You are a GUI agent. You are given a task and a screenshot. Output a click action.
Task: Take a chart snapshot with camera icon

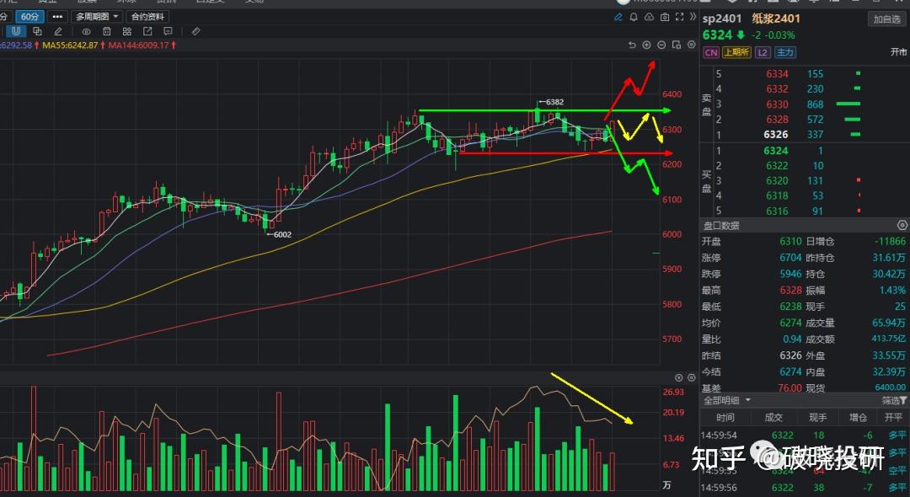click(x=665, y=17)
